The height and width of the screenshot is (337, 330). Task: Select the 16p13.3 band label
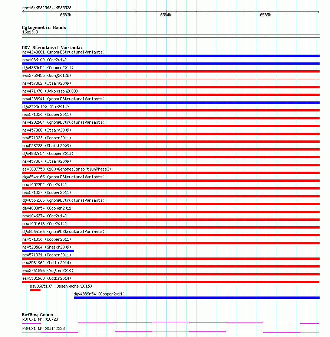pos(30,32)
